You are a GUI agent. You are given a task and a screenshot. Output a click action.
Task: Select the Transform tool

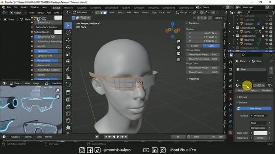pyautogui.click(x=68, y=62)
